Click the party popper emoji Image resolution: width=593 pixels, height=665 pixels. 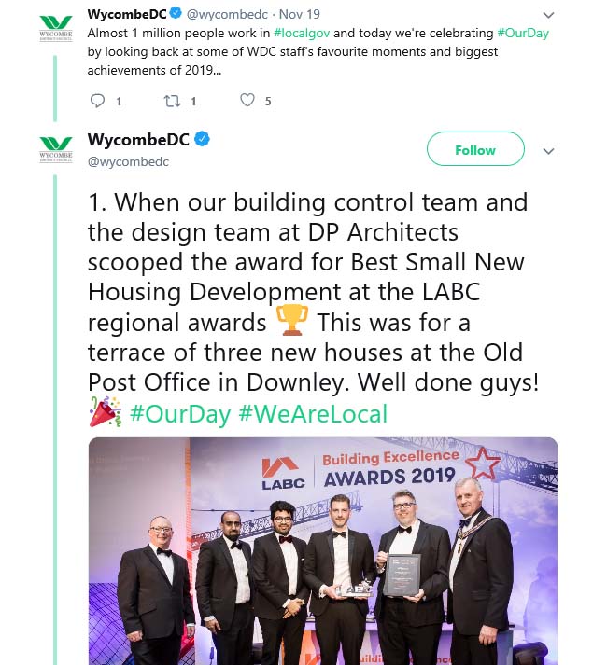pyautogui.click(x=105, y=411)
